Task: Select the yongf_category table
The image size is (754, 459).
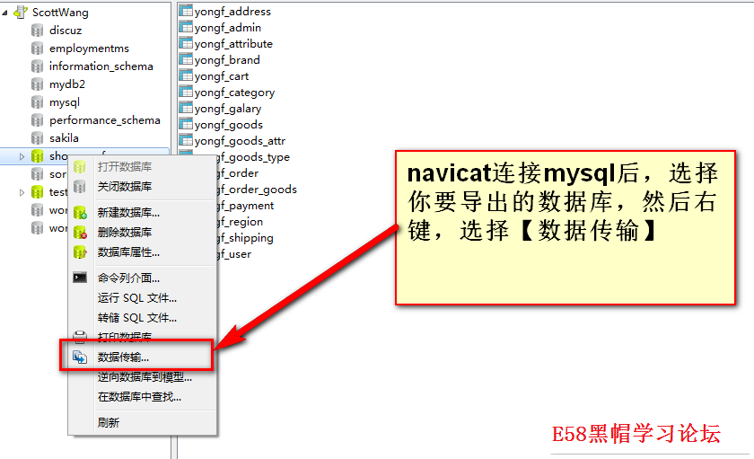Action: pos(234,93)
